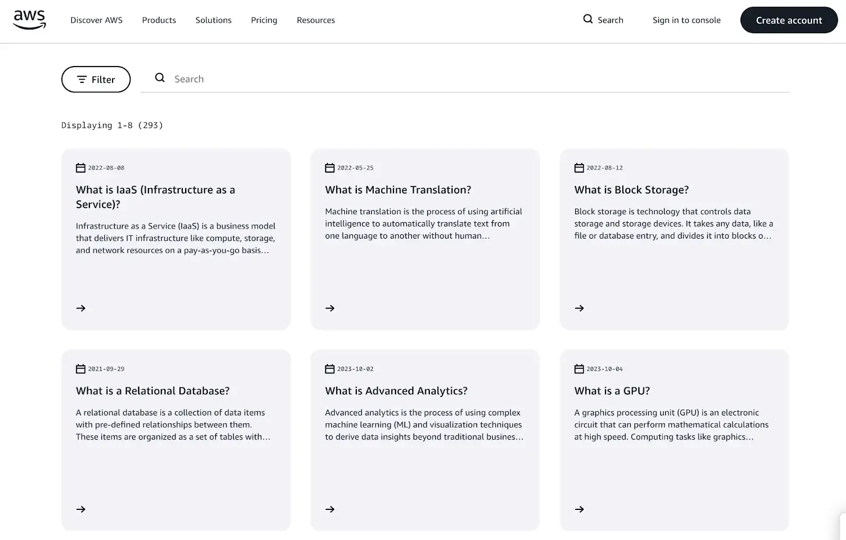Open 'What is Block Storage?' title
The width and height of the screenshot is (846, 540).
631,190
